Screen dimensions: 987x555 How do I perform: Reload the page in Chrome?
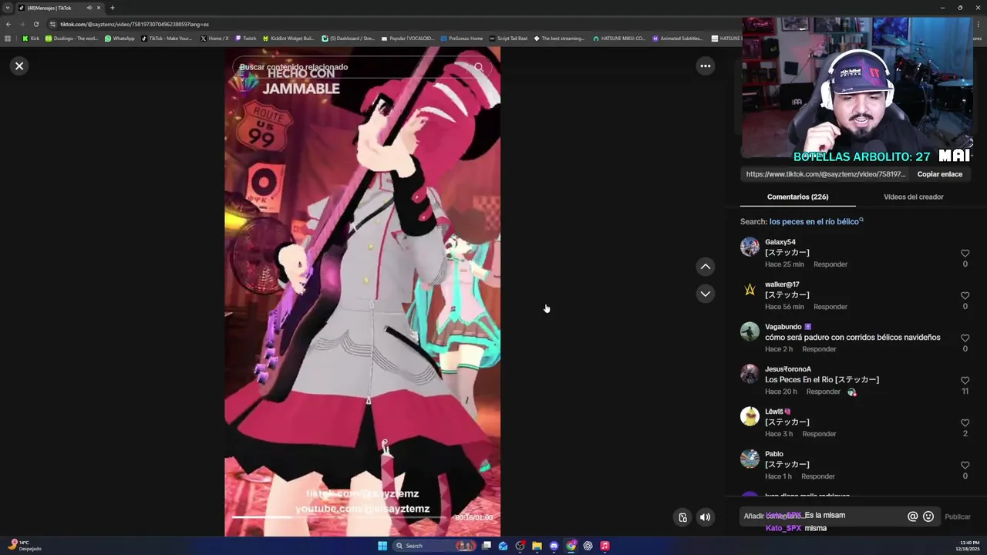(x=35, y=24)
